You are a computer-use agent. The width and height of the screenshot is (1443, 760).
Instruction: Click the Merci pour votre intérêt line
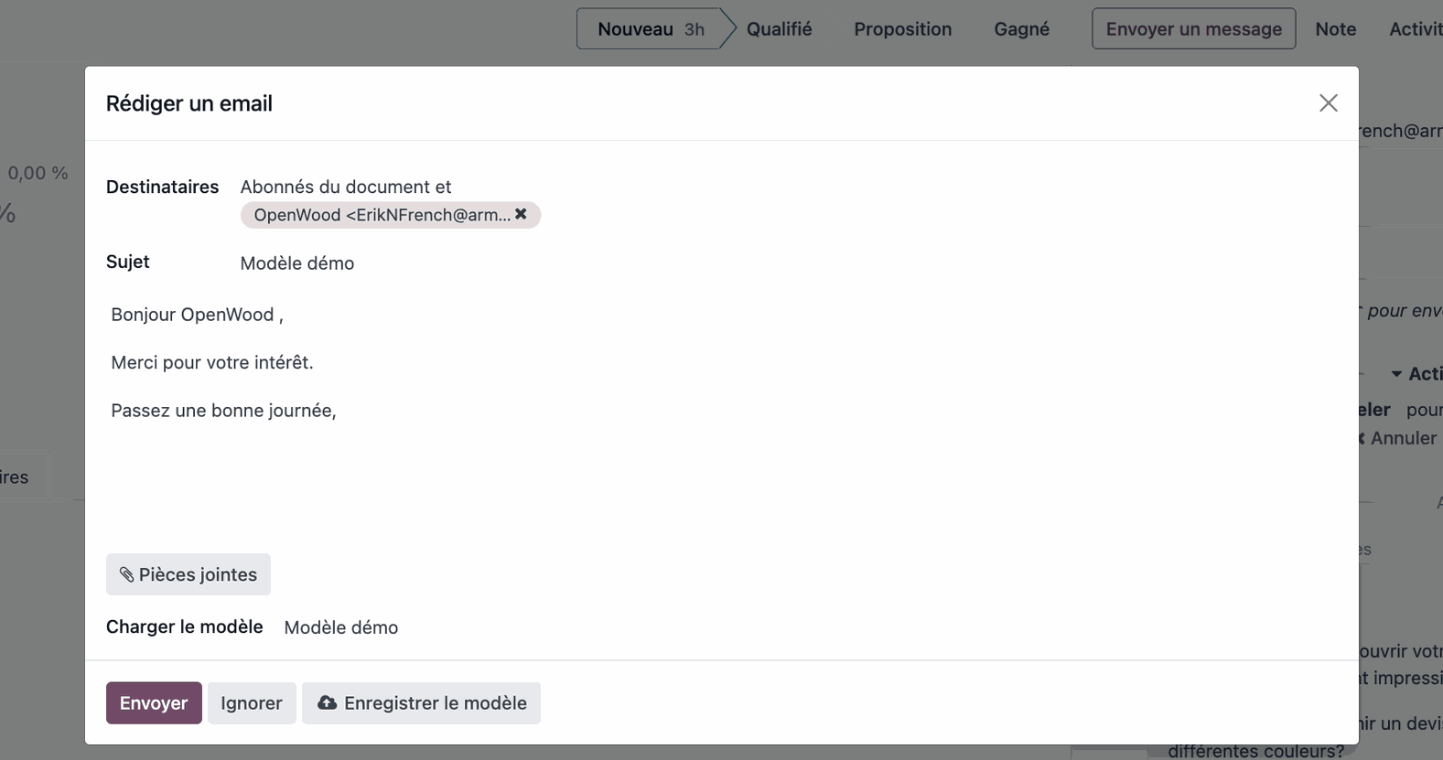[212, 362]
